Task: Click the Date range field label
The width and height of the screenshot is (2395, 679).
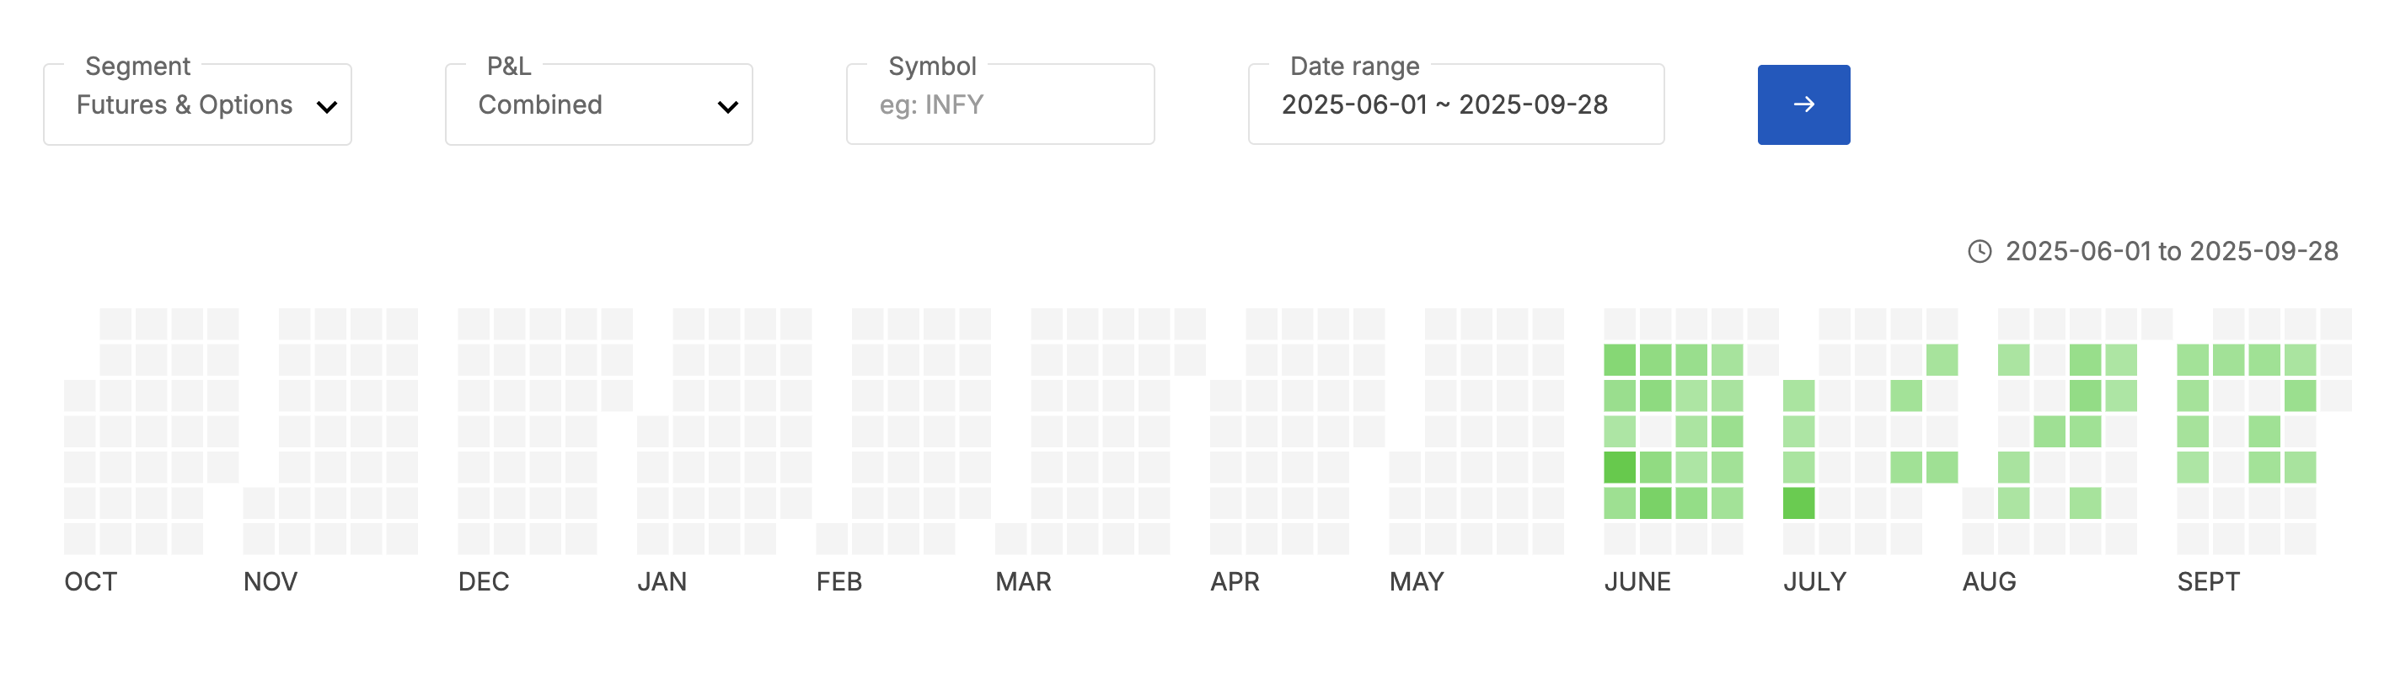Action: (x=1353, y=66)
